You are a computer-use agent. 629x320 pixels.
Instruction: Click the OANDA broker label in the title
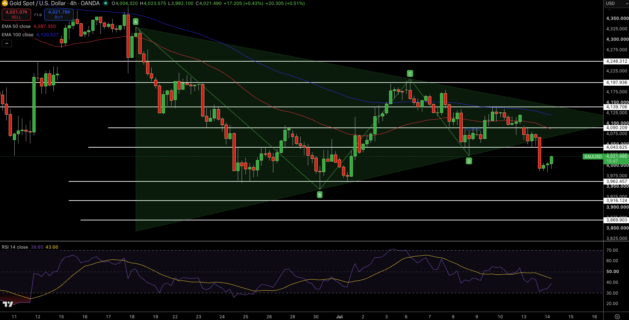[90, 3]
